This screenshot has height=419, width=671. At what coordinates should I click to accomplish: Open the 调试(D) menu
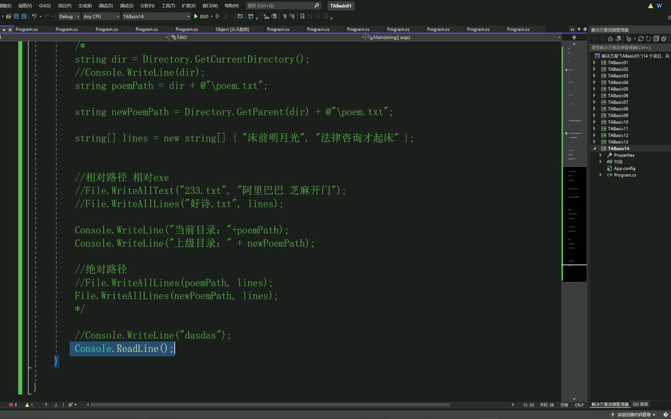click(106, 5)
